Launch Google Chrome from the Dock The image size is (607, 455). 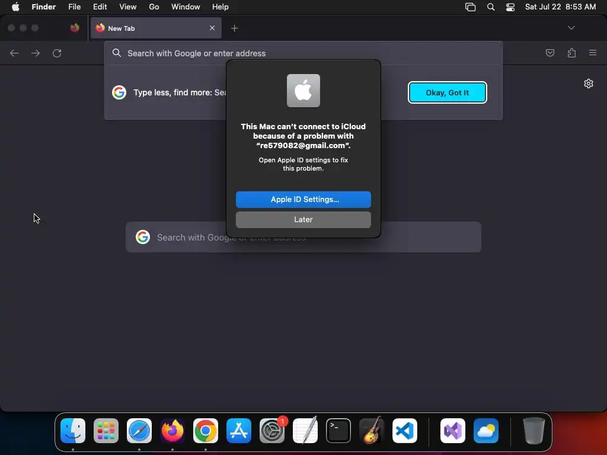pyautogui.click(x=206, y=431)
